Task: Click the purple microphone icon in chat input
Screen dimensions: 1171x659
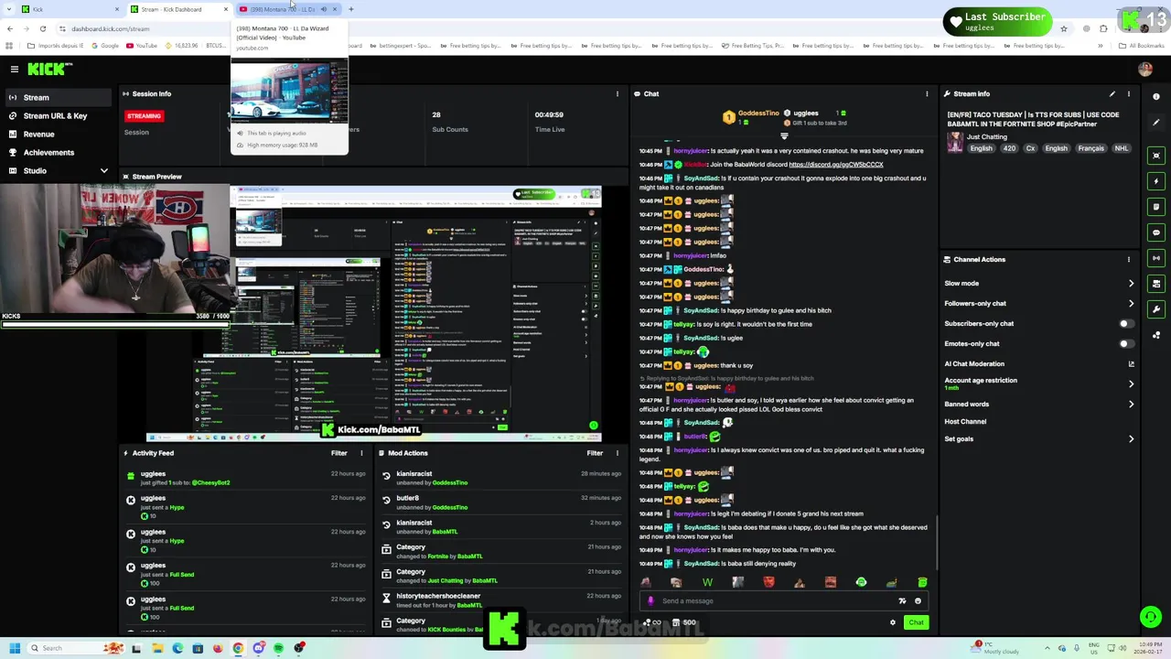Action: [x=650, y=601]
